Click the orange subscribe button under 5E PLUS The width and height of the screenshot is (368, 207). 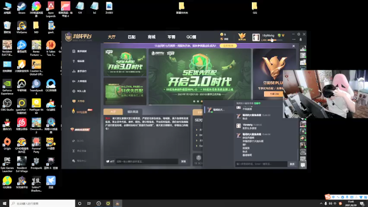pyautogui.click(x=274, y=94)
